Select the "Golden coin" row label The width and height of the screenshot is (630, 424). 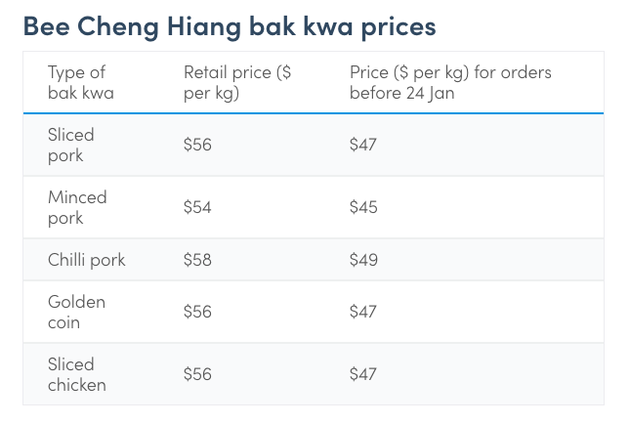tap(76, 312)
